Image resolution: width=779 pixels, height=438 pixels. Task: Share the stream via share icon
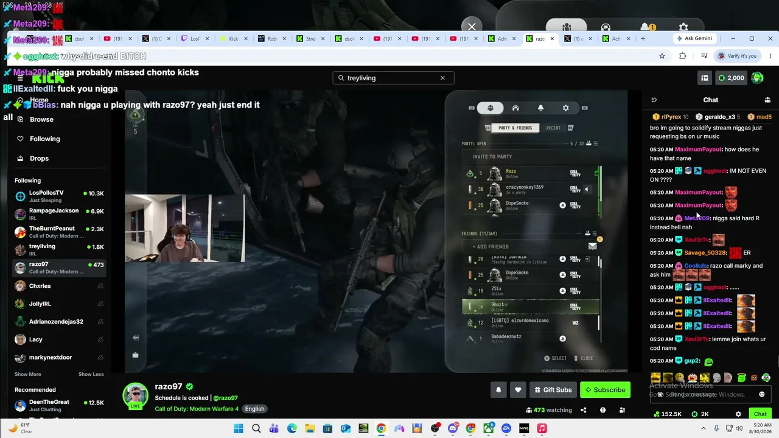(583, 410)
